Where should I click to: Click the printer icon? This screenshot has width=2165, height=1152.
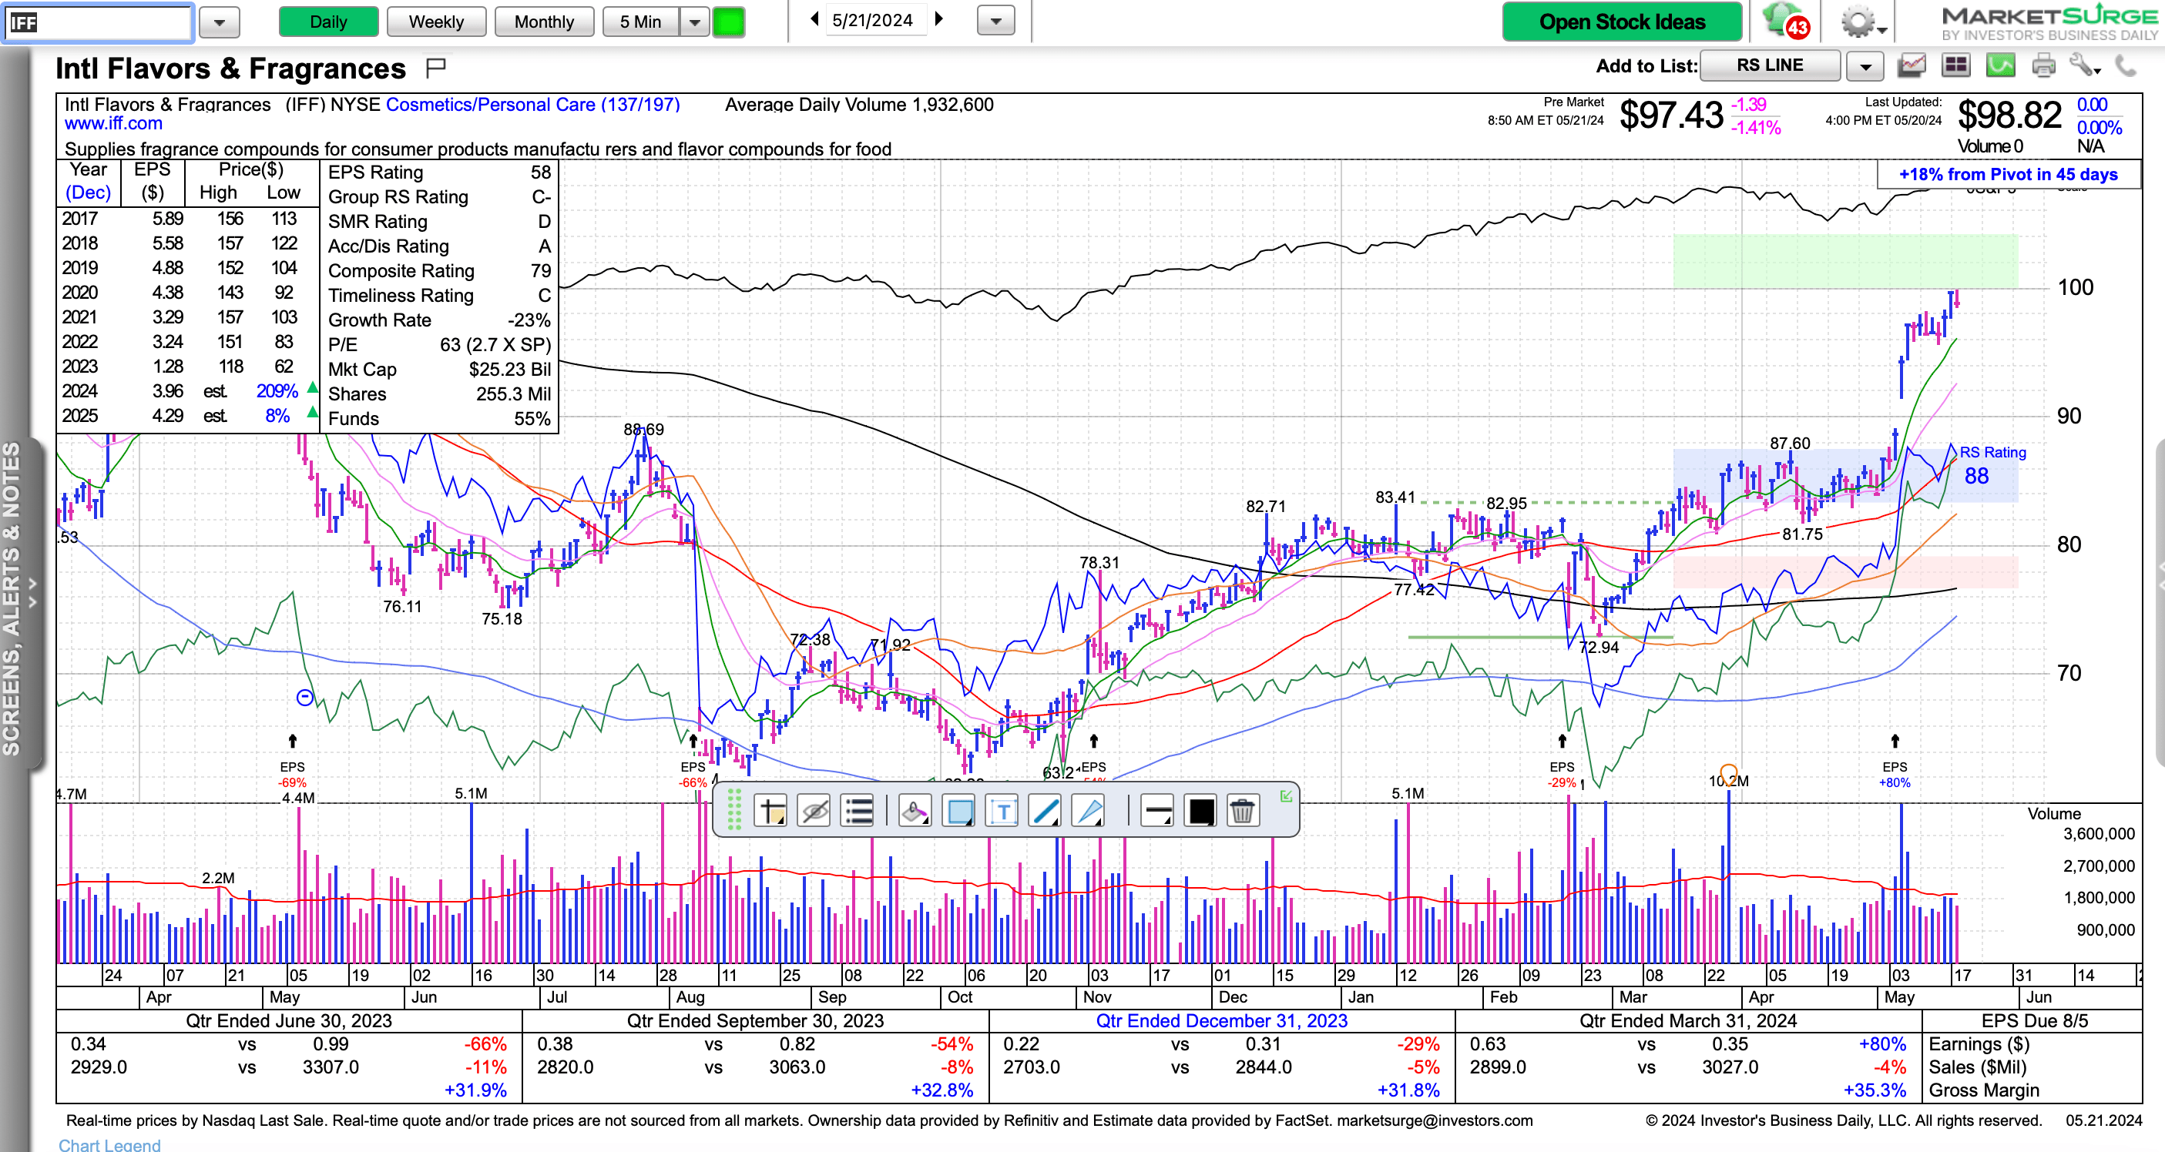click(2043, 65)
